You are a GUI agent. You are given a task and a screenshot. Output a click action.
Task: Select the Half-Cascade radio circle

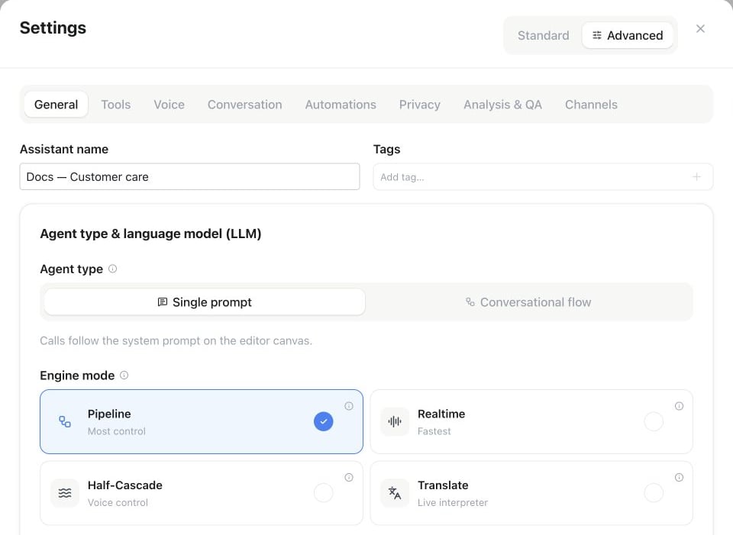coord(324,493)
